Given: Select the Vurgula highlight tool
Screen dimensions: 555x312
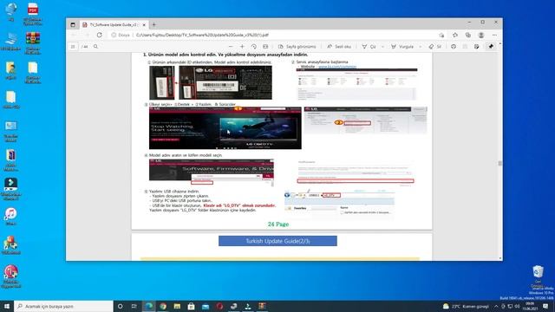Looking at the screenshot, I should pyautogui.click(x=402, y=46).
